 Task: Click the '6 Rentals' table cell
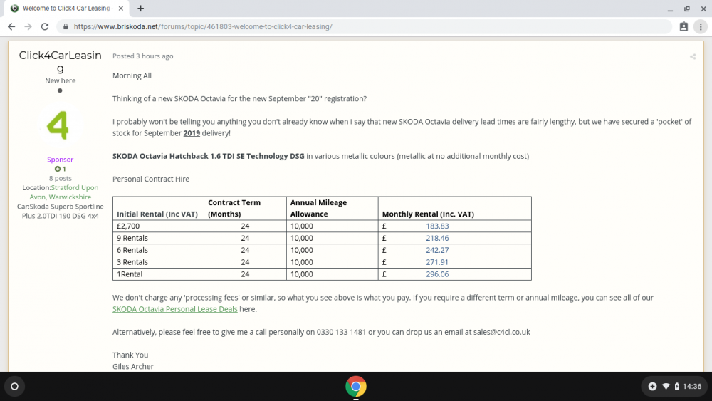coord(158,250)
